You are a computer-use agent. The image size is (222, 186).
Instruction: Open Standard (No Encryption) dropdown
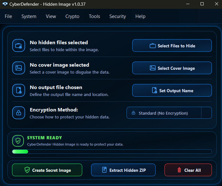pos(169,113)
